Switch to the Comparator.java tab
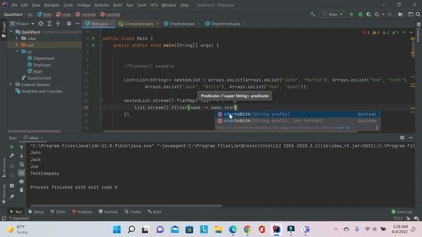Screen dimensions: 422x237 click(138, 24)
